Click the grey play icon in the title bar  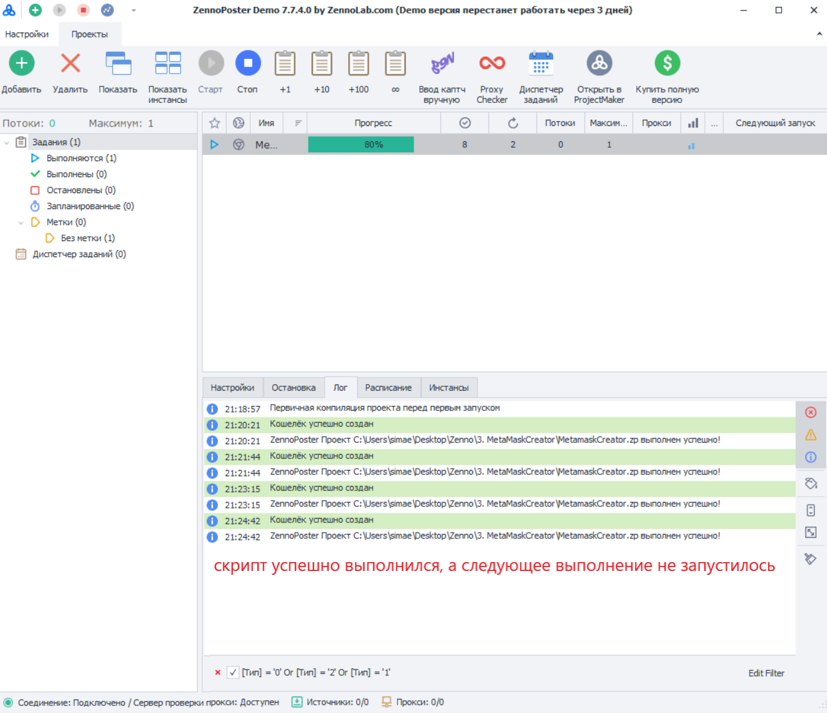click(60, 10)
